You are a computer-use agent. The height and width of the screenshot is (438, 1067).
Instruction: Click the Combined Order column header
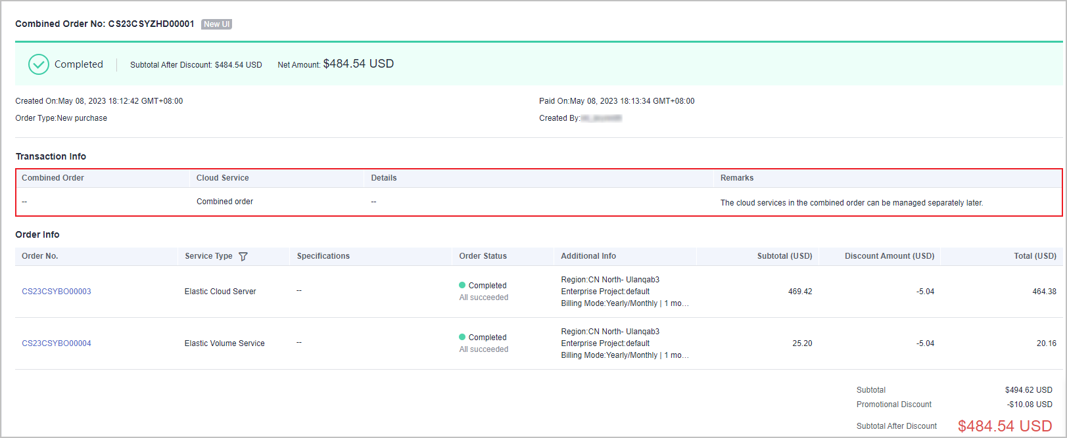(x=53, y=178)
